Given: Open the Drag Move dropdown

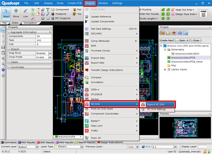Looking at the screenshot, I should [50, 53].
